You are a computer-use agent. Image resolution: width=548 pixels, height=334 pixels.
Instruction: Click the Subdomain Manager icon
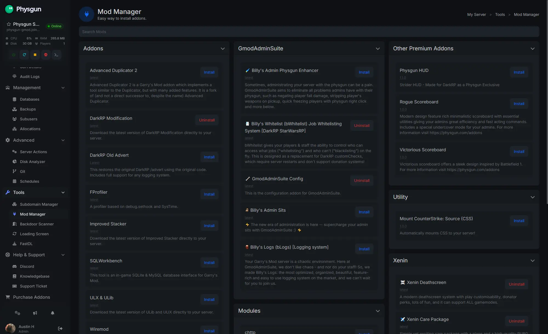pos(15,204)
